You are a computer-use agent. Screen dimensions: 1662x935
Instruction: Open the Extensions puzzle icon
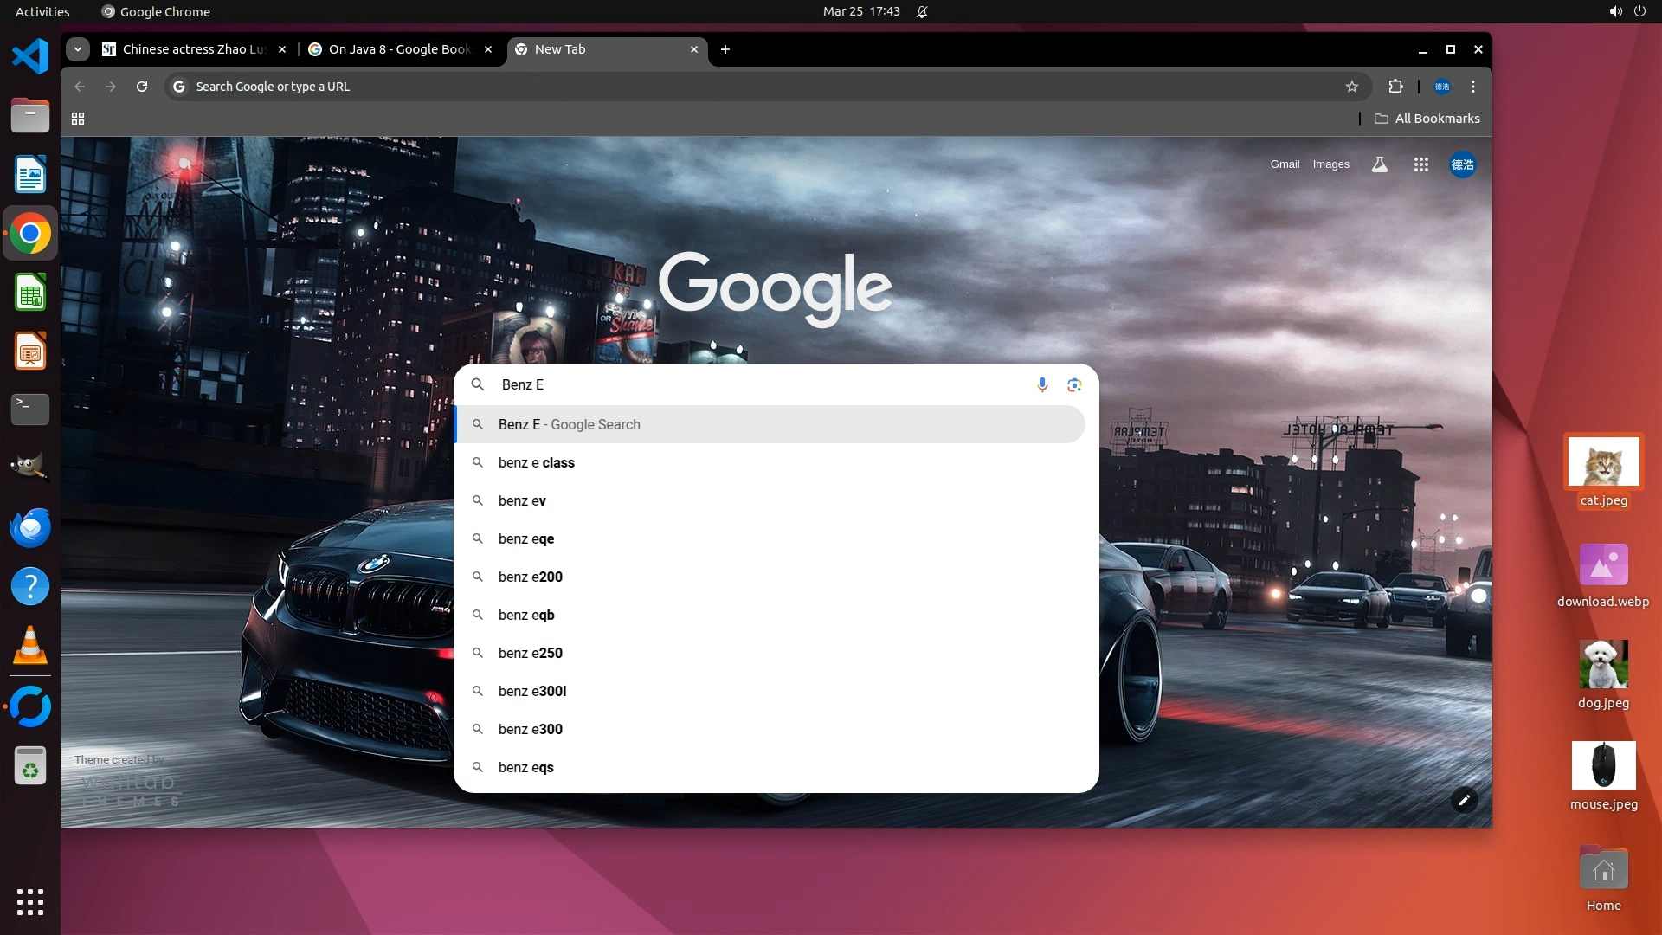pos(1395,87)
